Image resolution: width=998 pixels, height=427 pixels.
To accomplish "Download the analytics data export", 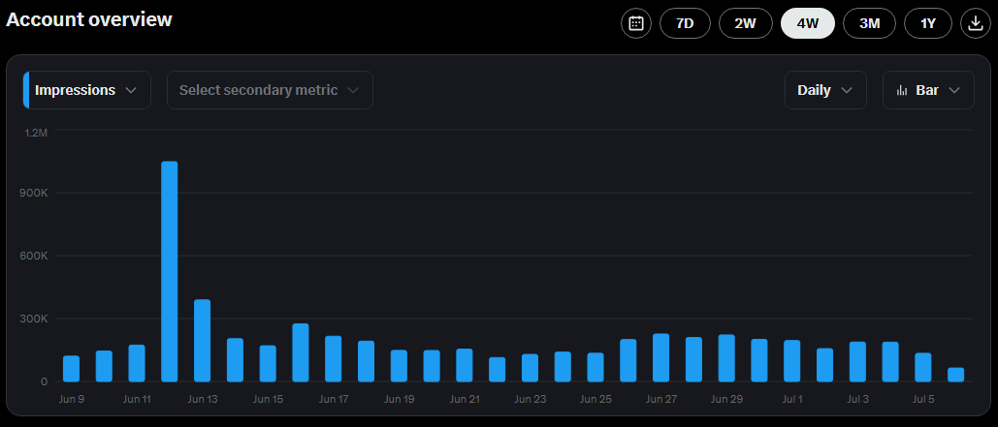I will click(x=975, y=23).
